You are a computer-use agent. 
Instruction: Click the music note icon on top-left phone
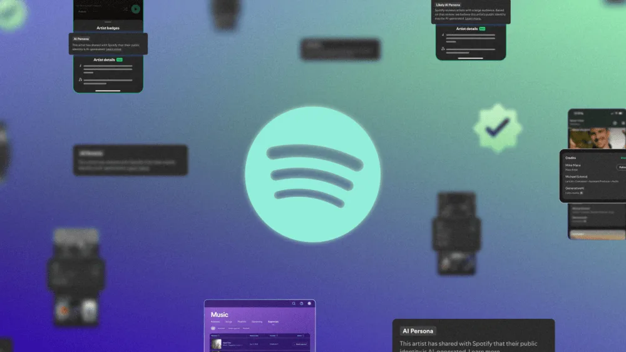coord(81,66)
